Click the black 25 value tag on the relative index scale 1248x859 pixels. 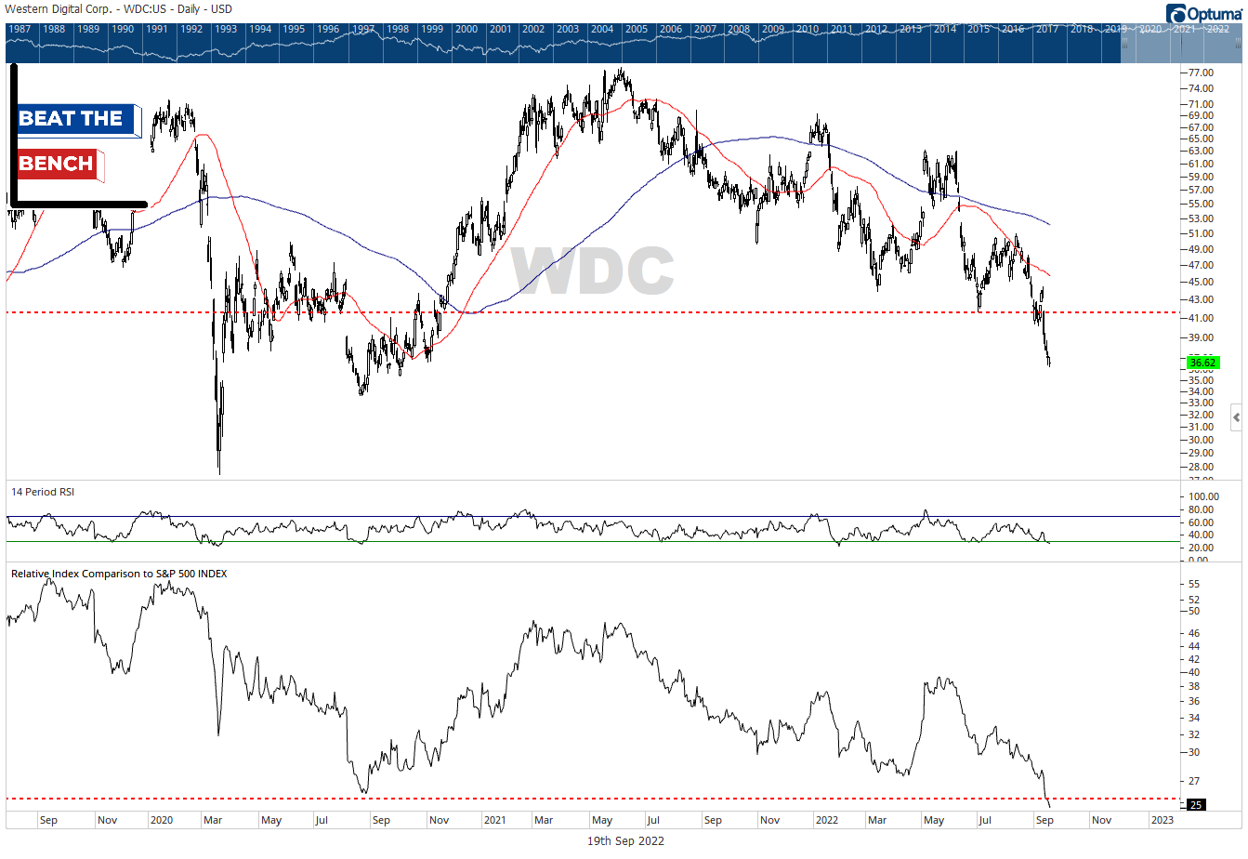tap(1196, 805)
